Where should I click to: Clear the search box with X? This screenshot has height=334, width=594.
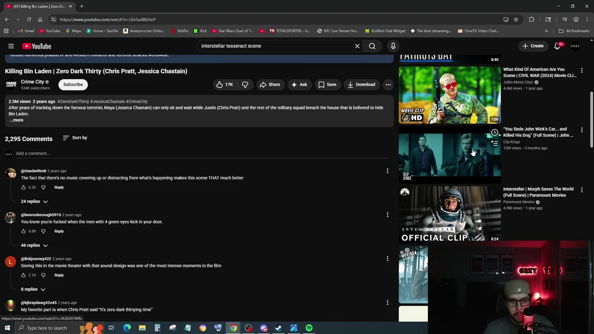[x=357, y=46]
